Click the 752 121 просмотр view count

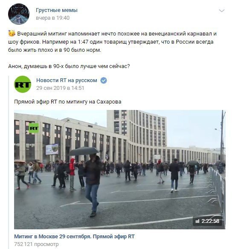36,244
